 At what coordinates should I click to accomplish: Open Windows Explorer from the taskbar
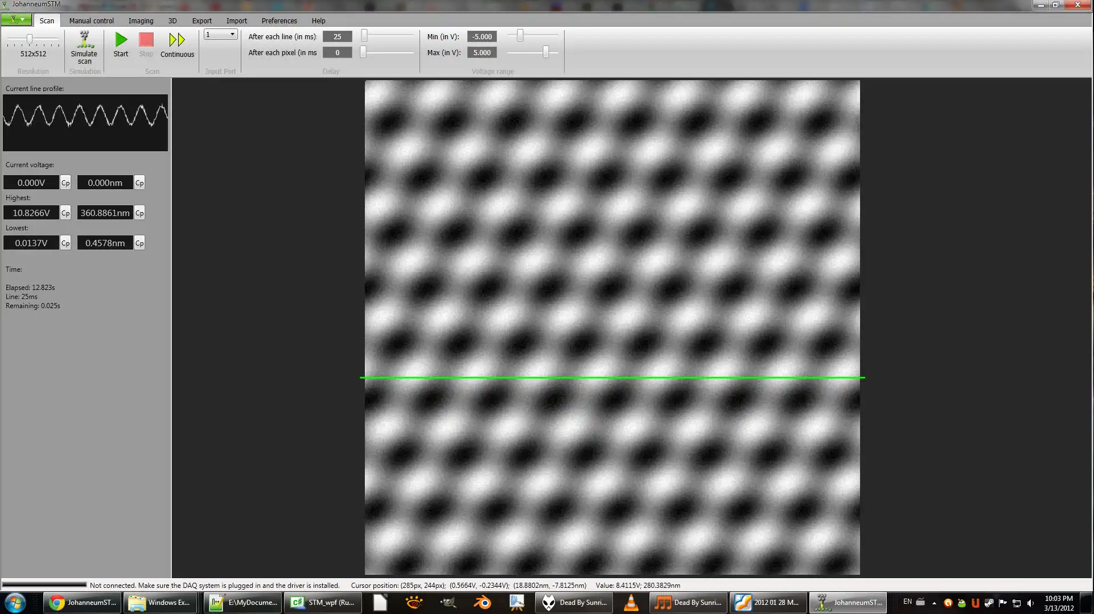[x=161, y=603]
